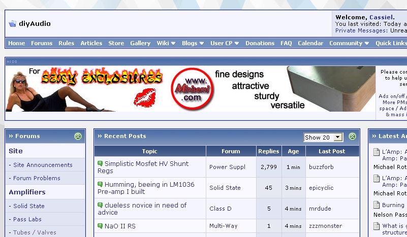Click Power Suppl forum cell

pos(227,167)
